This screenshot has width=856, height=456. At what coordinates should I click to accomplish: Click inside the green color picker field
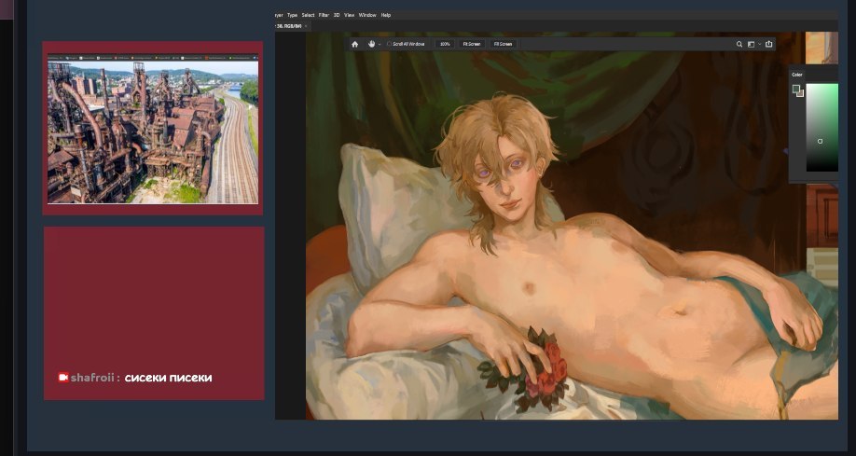click(822, 127)
